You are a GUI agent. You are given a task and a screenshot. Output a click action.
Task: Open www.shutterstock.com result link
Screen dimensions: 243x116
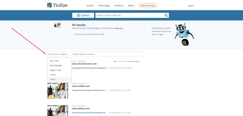pos(84,64)
